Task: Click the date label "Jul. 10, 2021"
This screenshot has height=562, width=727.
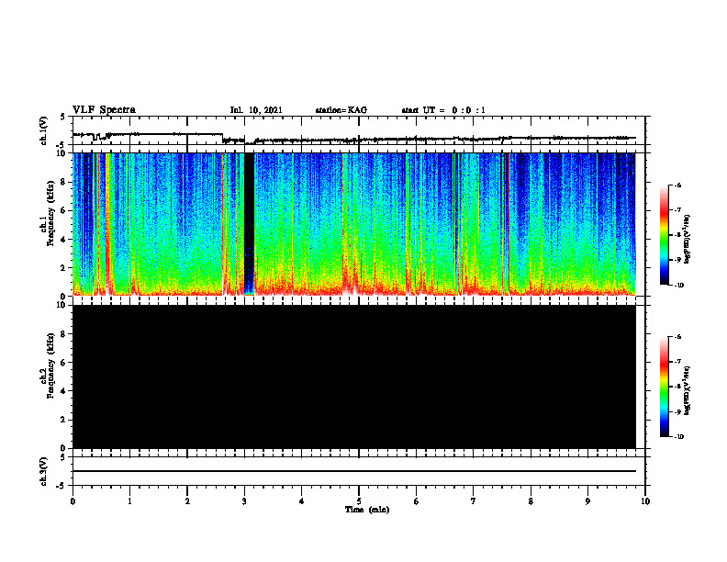Action: point(256,110)
